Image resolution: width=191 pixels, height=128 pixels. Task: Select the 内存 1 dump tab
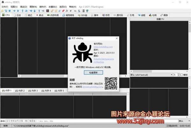[x=7, y=91]
